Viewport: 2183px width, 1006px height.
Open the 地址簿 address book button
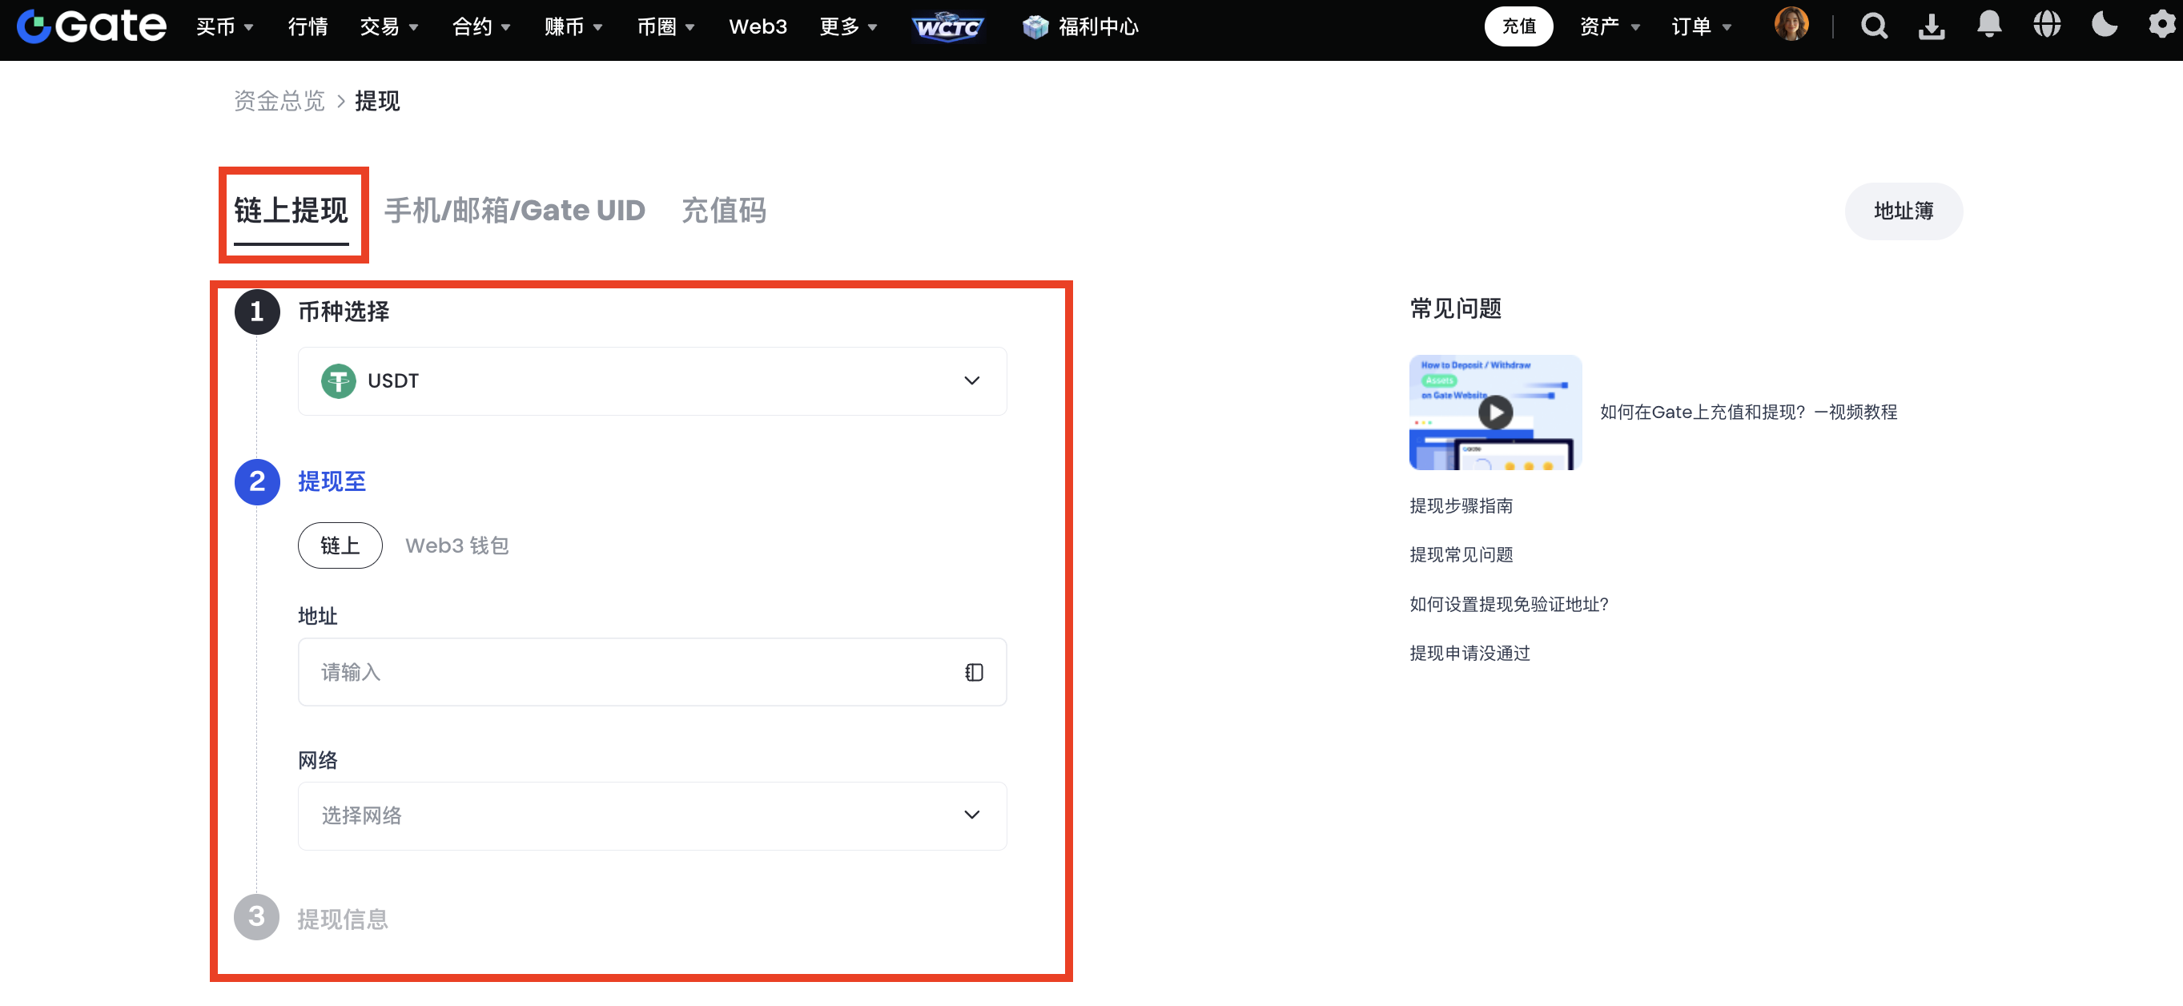click(x=1903, y=211)
